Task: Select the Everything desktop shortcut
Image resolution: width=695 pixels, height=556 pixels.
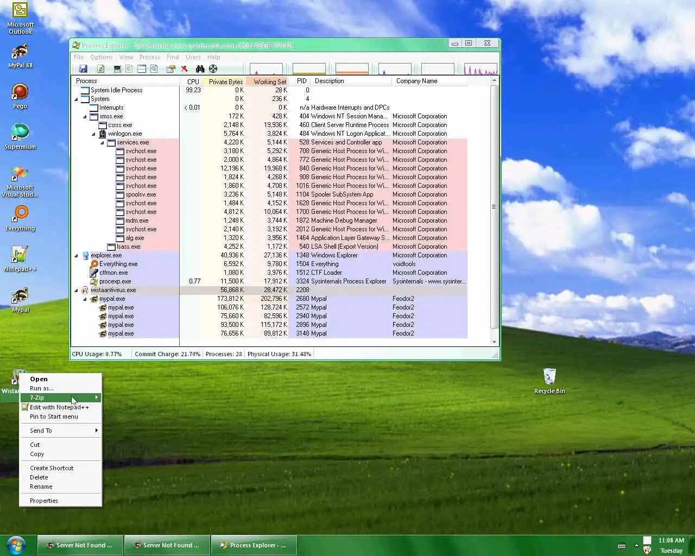Action: 20,218
